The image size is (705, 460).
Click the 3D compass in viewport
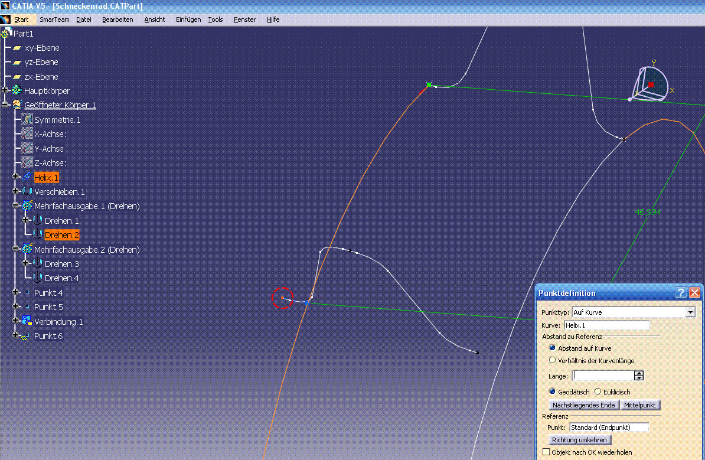[x=650, y=84]
